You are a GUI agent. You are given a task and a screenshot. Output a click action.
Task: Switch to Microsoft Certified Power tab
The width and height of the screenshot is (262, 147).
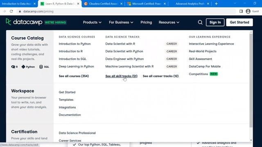click(147, 4)
